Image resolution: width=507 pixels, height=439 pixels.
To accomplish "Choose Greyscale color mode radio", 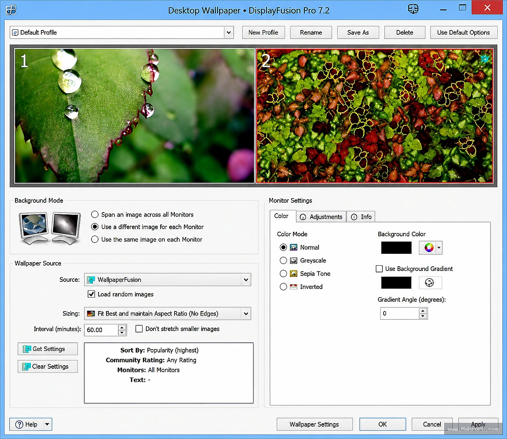I will (284, 260).
